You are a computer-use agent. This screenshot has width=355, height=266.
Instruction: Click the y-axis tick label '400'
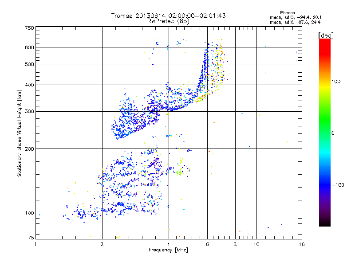pyautogui.click(x=30, y=85)
